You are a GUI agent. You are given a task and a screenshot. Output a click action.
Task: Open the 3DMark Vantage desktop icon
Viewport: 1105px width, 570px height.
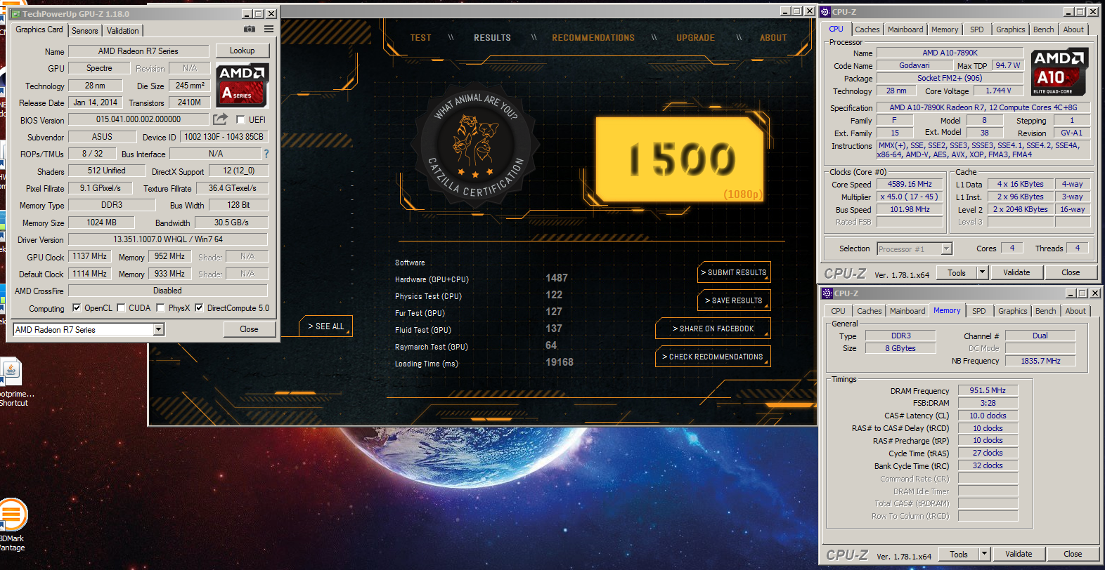(13, 524)
